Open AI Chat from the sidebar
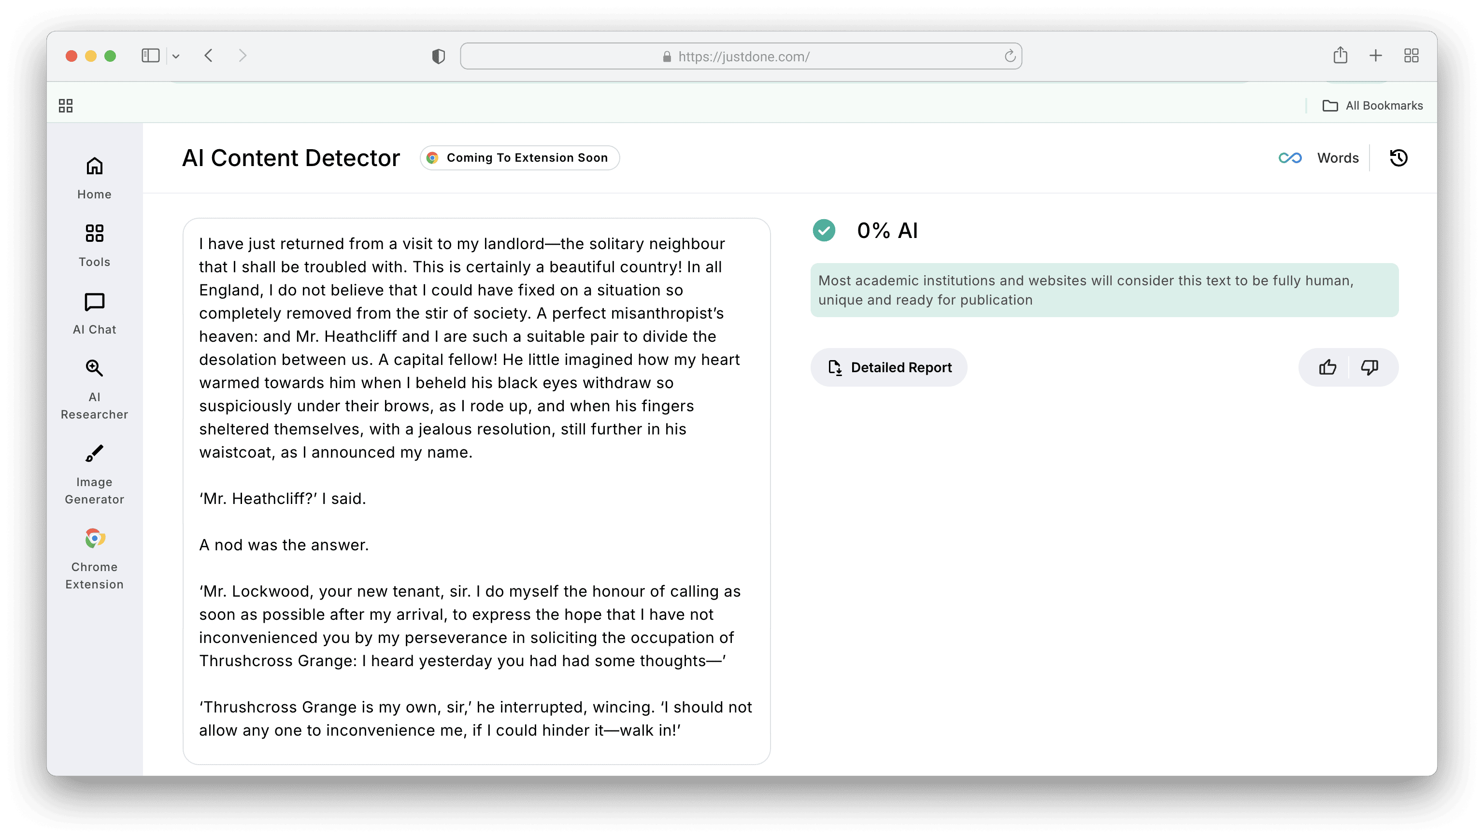The width and height of the screenshot is (1484, 838). tap(95, 313)
